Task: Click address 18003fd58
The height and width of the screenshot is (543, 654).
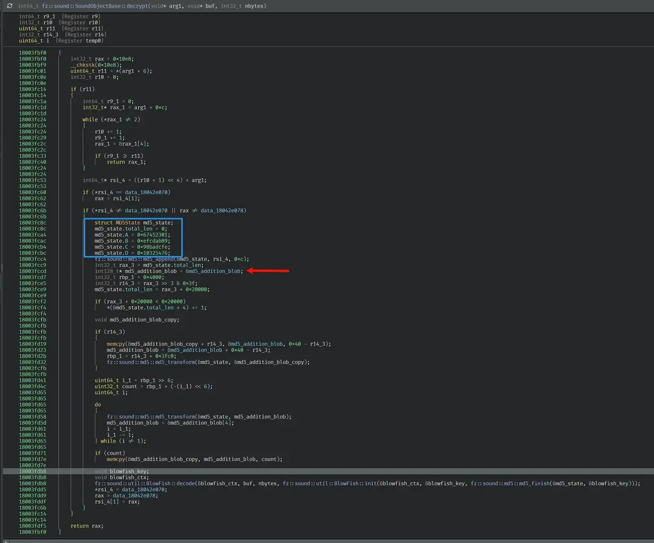Action: tap(33, 417)
